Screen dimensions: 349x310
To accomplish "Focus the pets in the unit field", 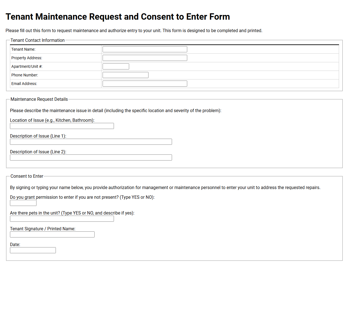I will 62,219.
